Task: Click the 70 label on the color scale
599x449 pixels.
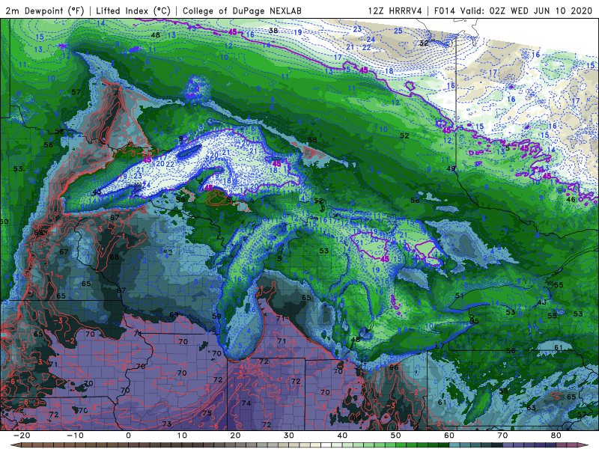Action: (502, 436)
